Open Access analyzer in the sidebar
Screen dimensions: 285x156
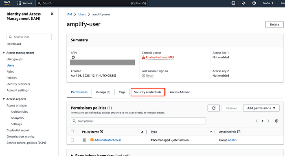coord(17,105)
